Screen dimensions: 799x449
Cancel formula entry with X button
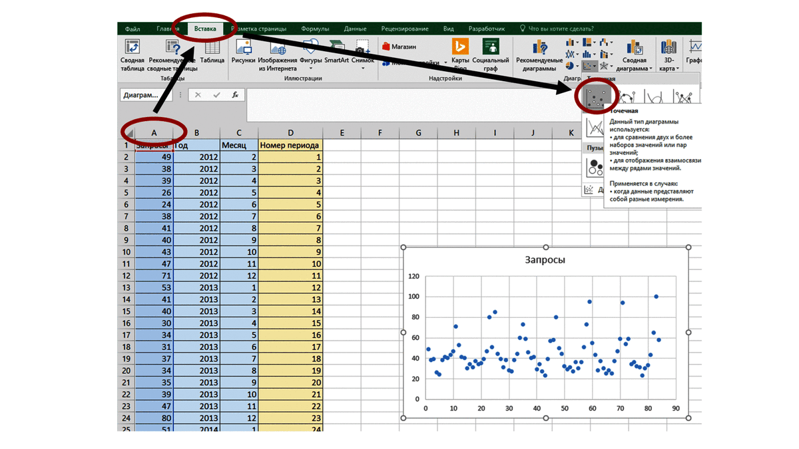click(198, 95)
